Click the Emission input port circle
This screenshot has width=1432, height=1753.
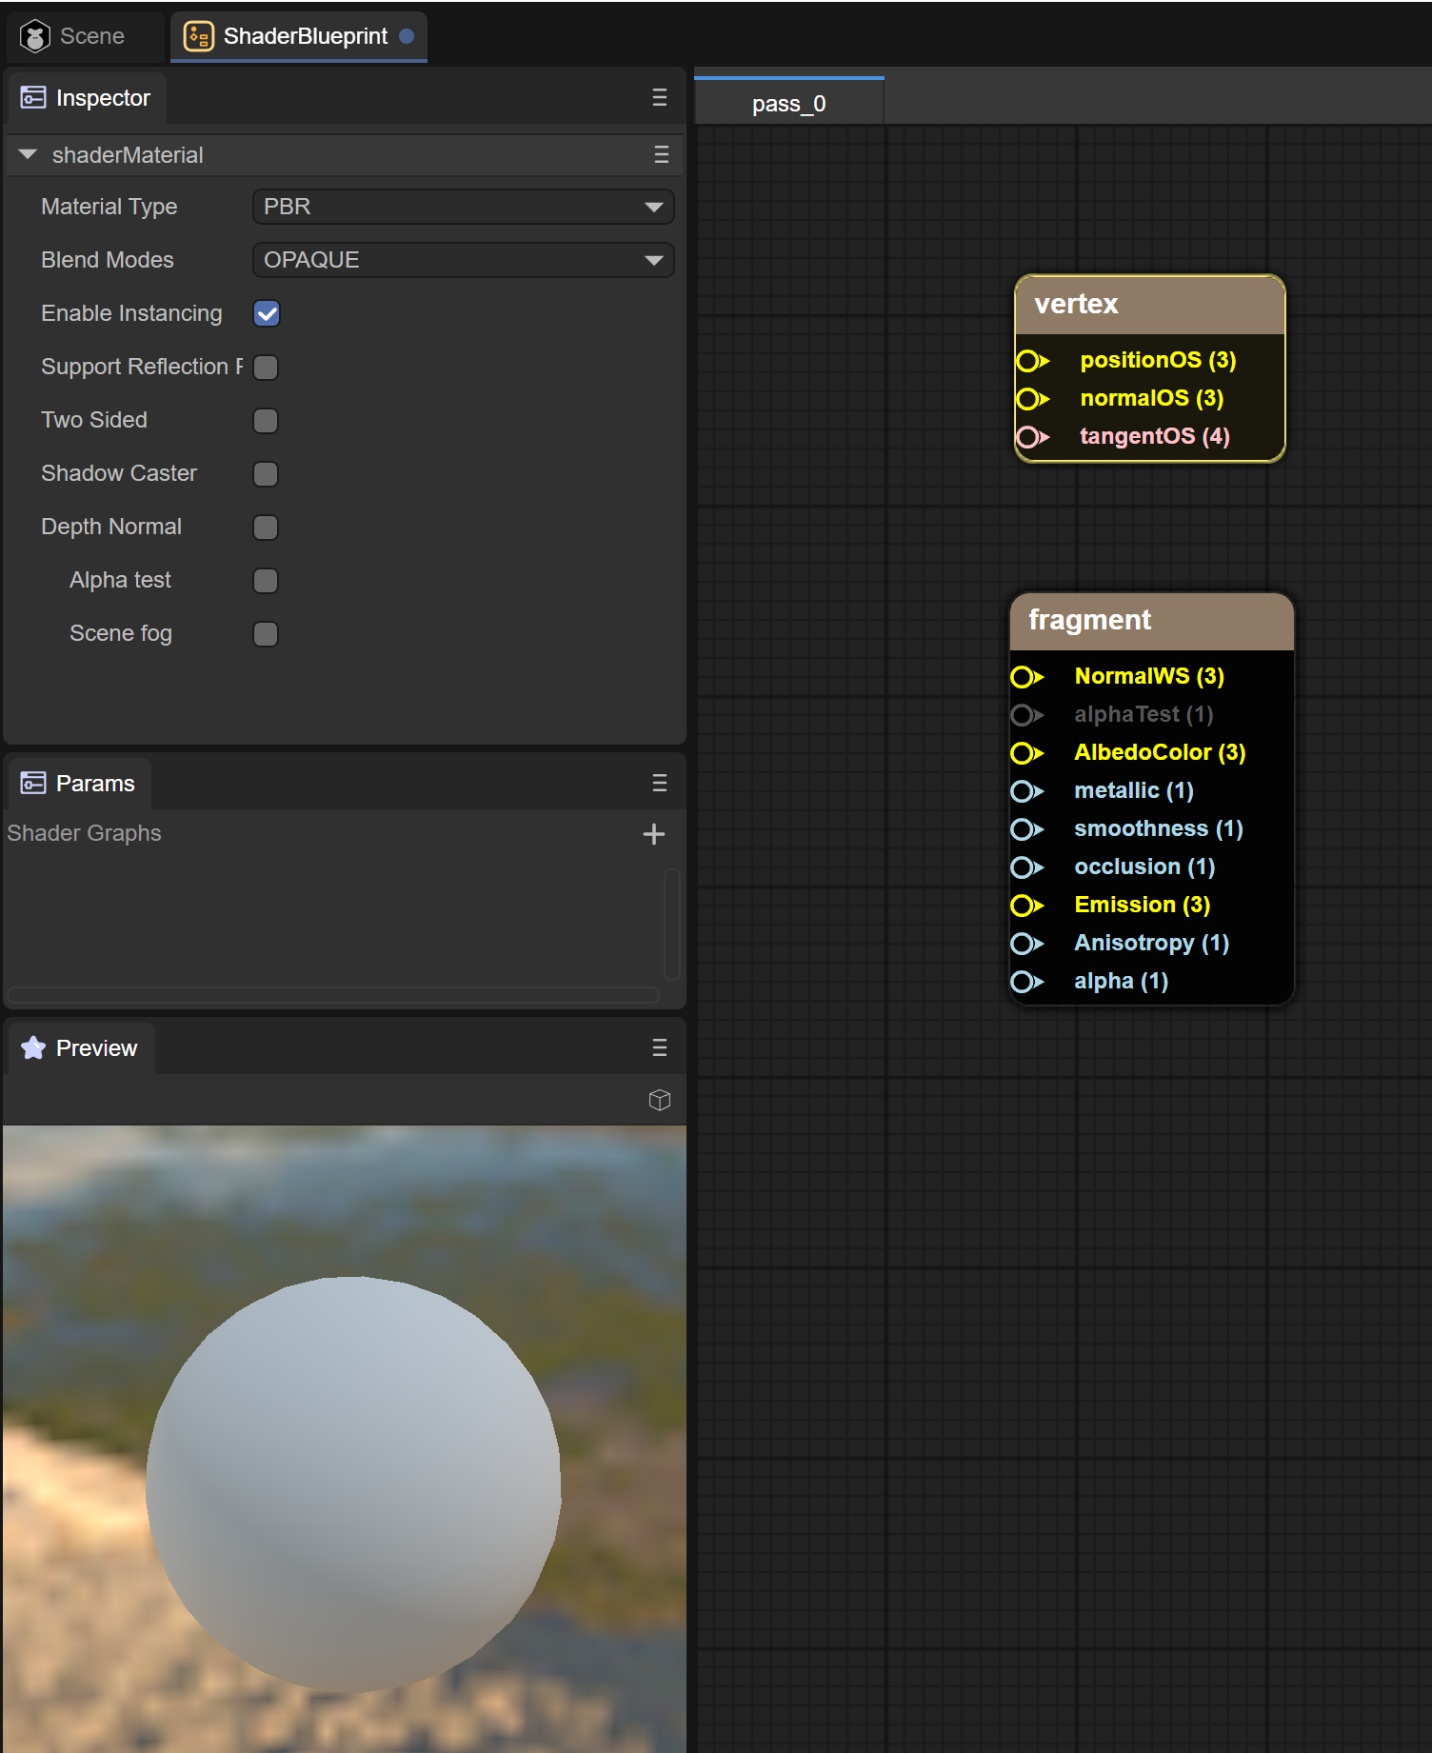1024,906
